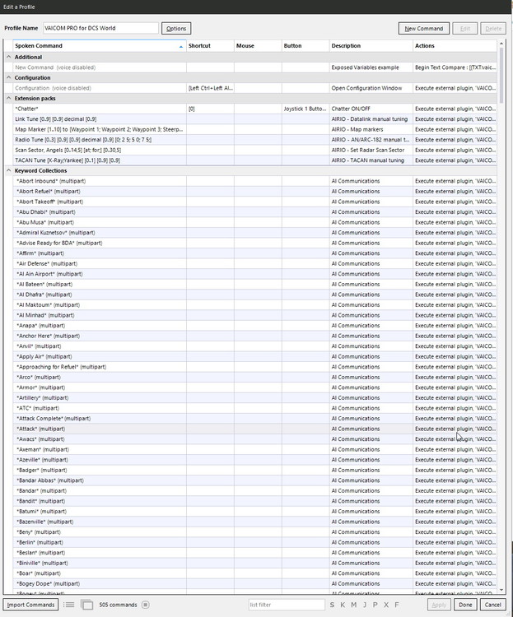Toggle the J joystick filter letter
This screenshot has height=617, width=513.
(365, 605)
